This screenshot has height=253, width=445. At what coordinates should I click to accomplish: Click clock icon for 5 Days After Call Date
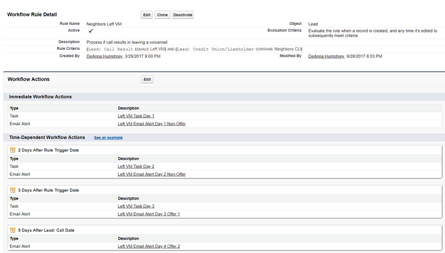click(x=13, y=230)
